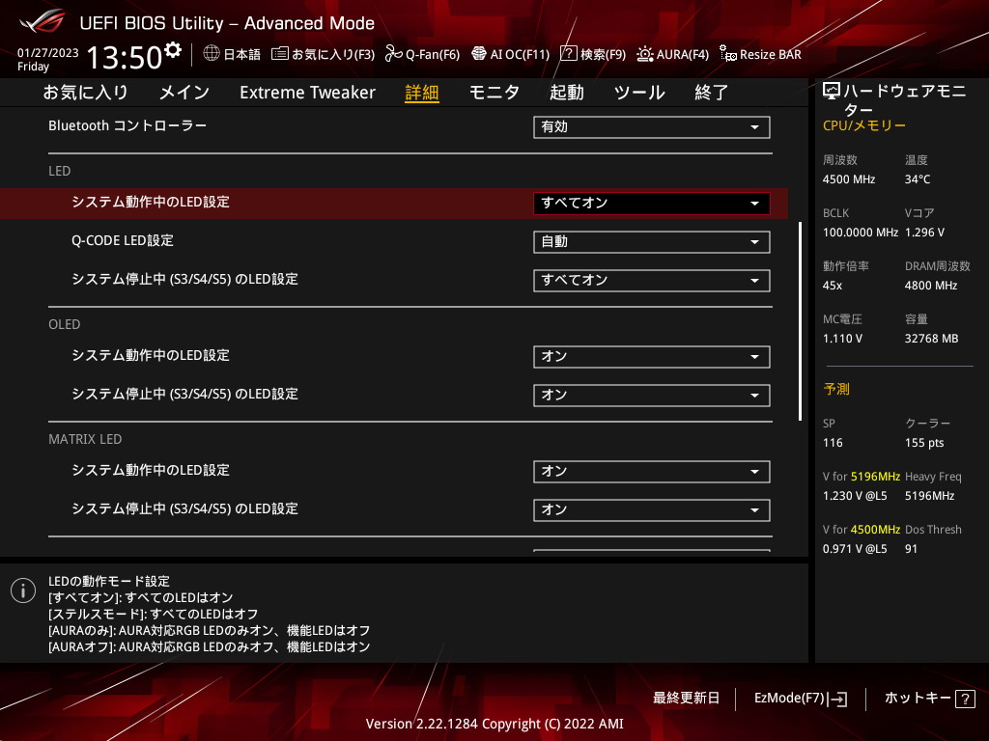Open LED システム動作中のLED設定 dropdown

652,204
